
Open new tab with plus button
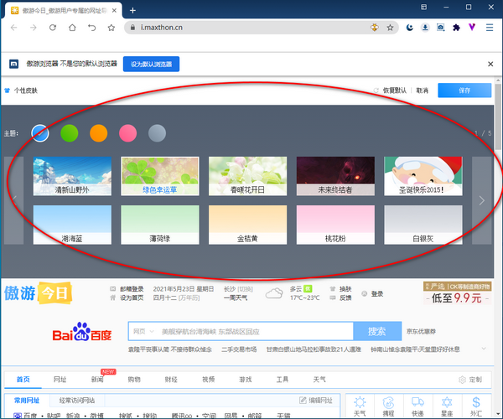coord(133,10)
